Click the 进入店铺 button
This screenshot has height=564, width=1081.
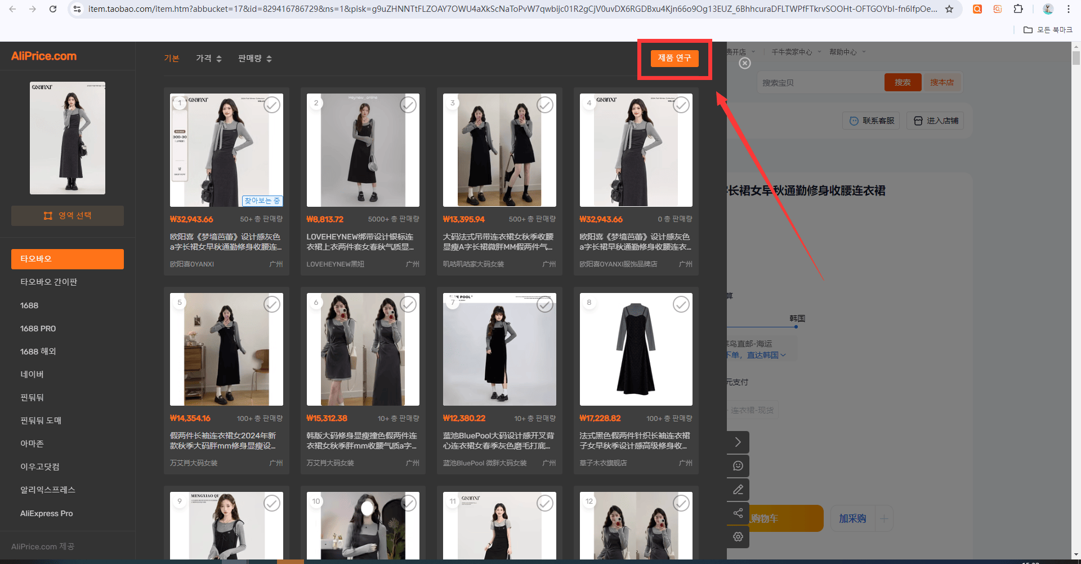(935, 121)
